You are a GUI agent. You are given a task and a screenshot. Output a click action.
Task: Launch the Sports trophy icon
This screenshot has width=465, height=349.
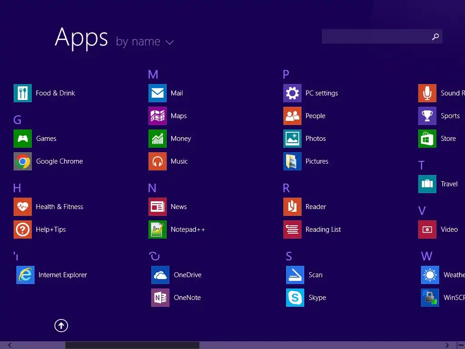tap(427, 116)
